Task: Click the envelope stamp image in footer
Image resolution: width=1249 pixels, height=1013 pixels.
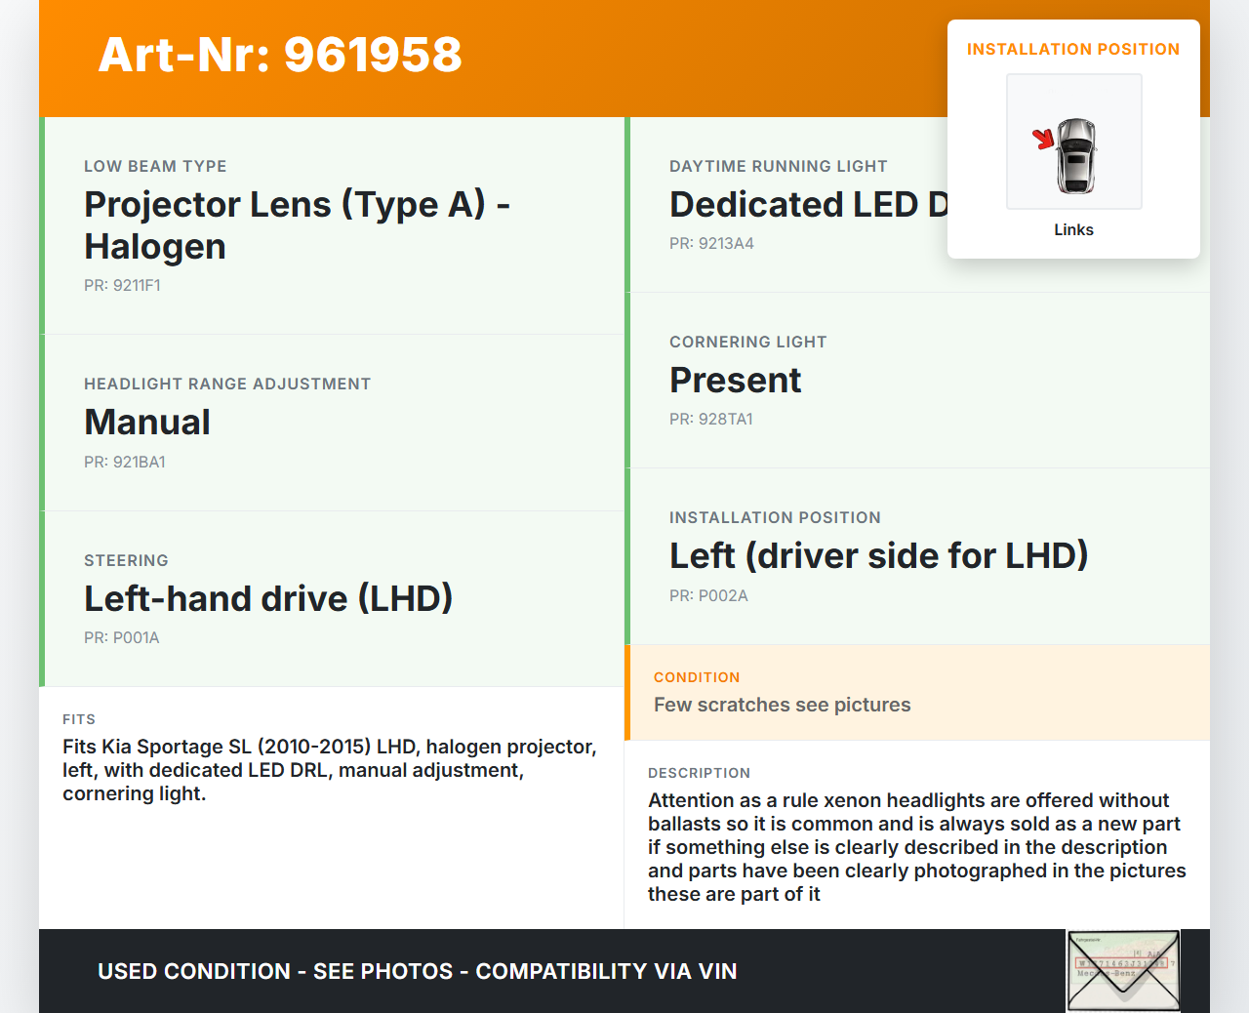Action: (1123, 970)
